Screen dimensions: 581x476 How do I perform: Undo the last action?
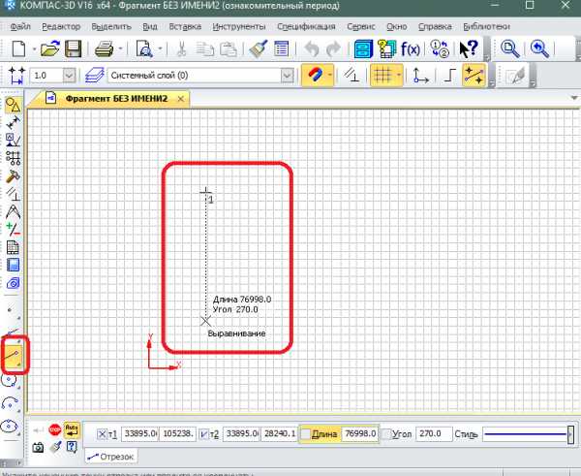pos(311,48)
